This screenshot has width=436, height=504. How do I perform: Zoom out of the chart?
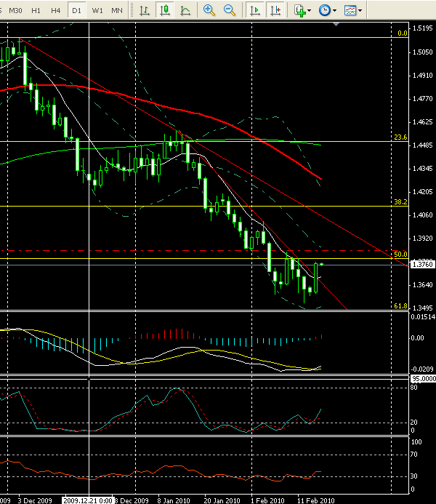(x=230, y=10)
